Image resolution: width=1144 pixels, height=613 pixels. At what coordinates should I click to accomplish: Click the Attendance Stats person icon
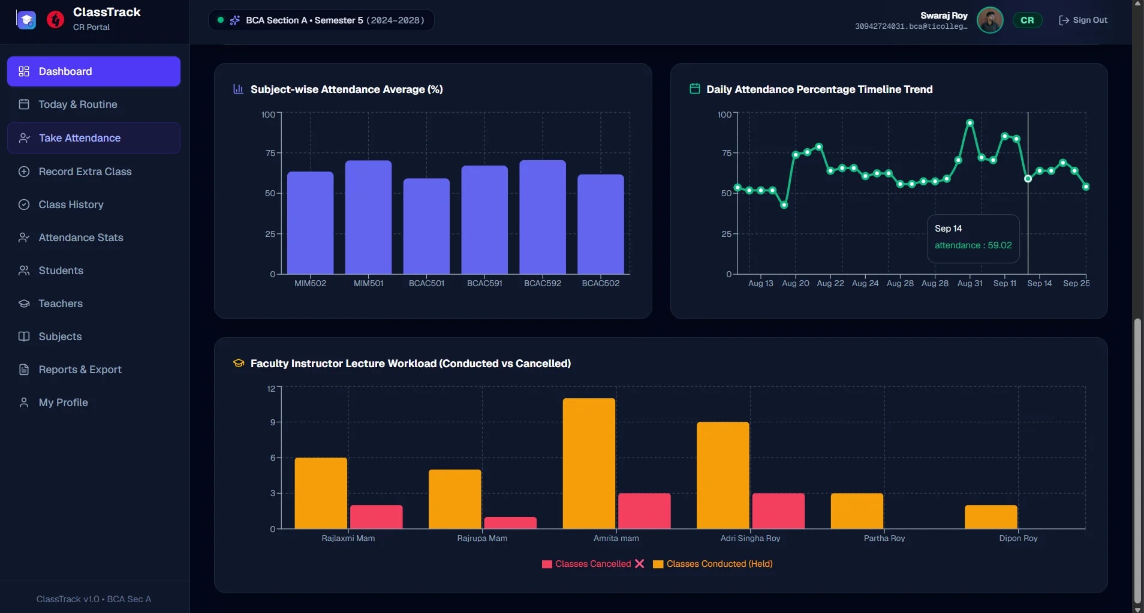pyautogui.click(x=24, y=238)
